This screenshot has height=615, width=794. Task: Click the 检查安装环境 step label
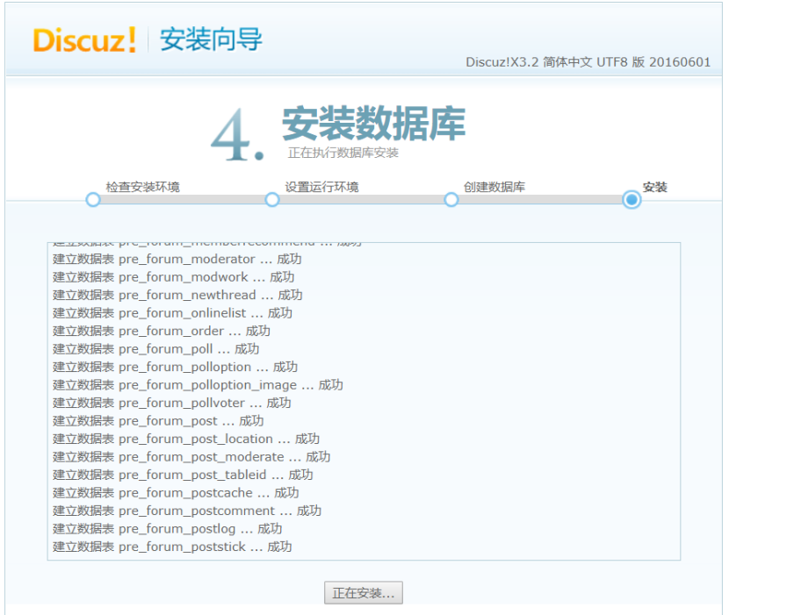pyautogui.click(x=143, y=187)
